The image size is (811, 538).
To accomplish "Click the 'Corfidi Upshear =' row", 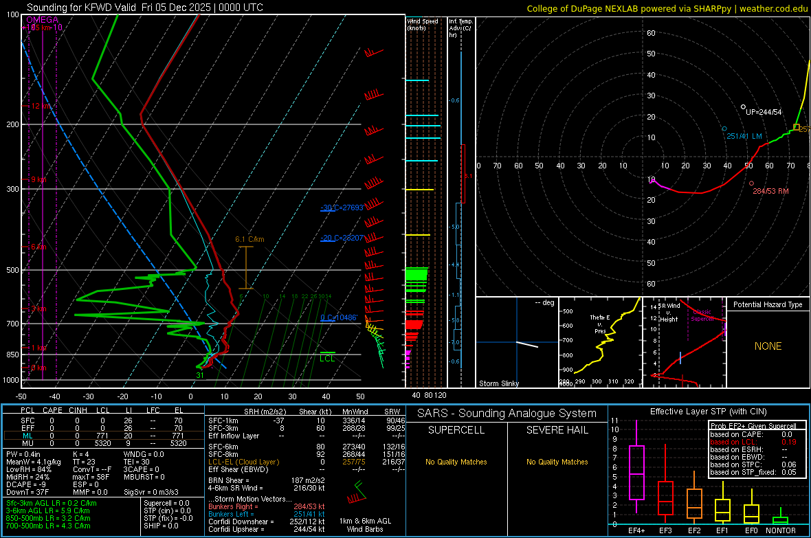I will [266, 529].
